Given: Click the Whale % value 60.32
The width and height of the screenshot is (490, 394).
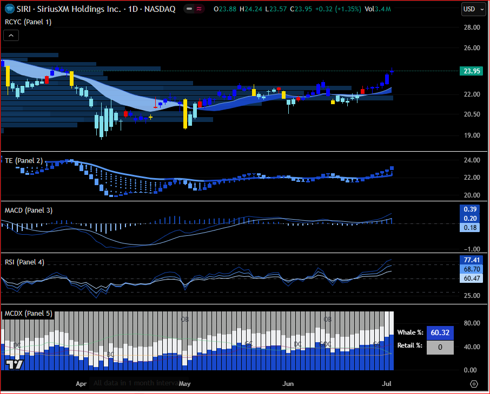Looking at the screenshot, I should [x=440, y=332].
